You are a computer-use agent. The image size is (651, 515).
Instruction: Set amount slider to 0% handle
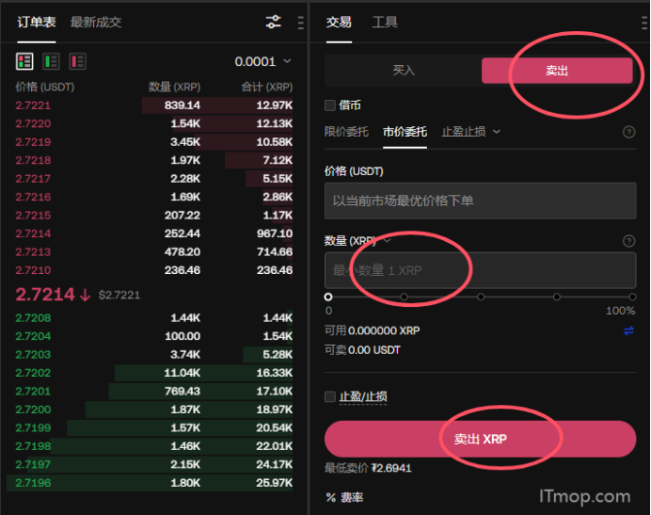[328, 297]
